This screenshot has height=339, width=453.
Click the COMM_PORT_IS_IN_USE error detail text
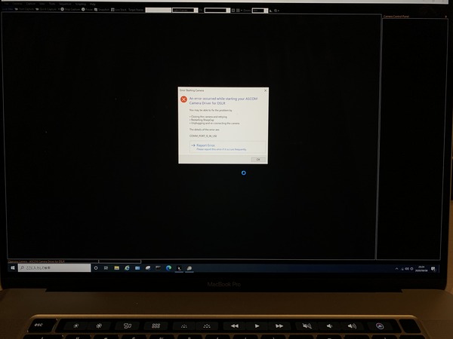(203, 136)
